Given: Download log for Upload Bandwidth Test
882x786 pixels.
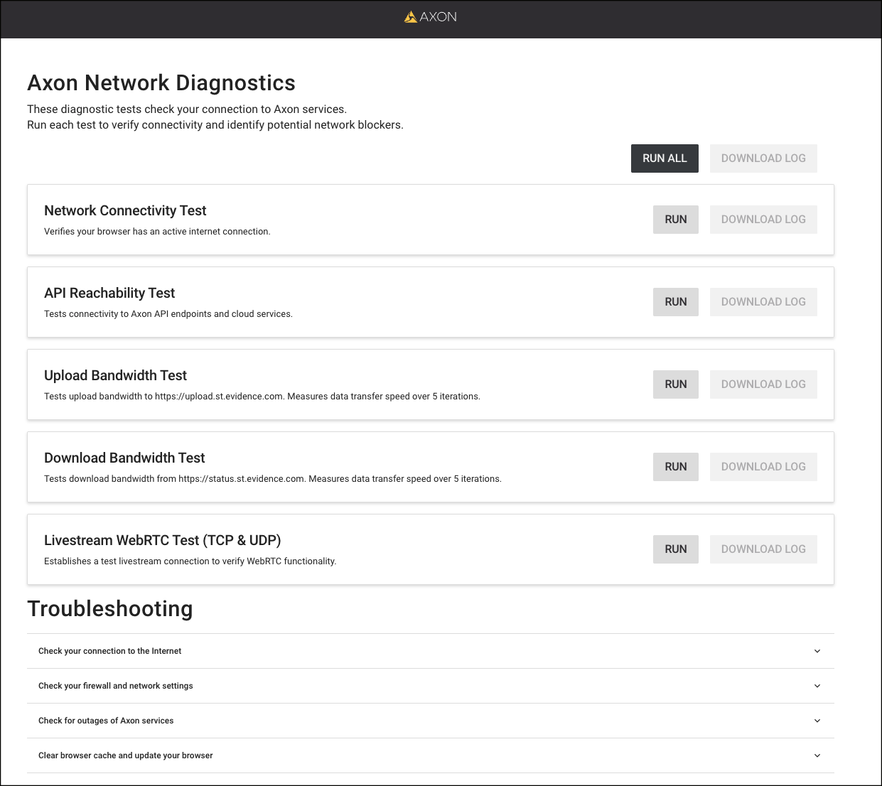Looking at the screenshot, I should pyautogui.click(x=763, y=384).
